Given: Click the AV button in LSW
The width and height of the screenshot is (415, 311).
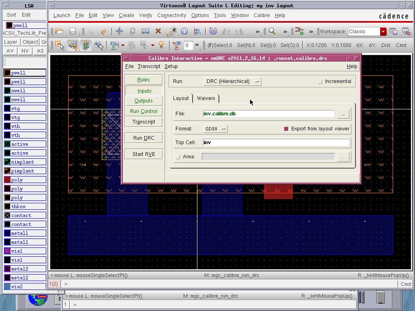Looking at the screenshot, I should click(x=10, y=51).
